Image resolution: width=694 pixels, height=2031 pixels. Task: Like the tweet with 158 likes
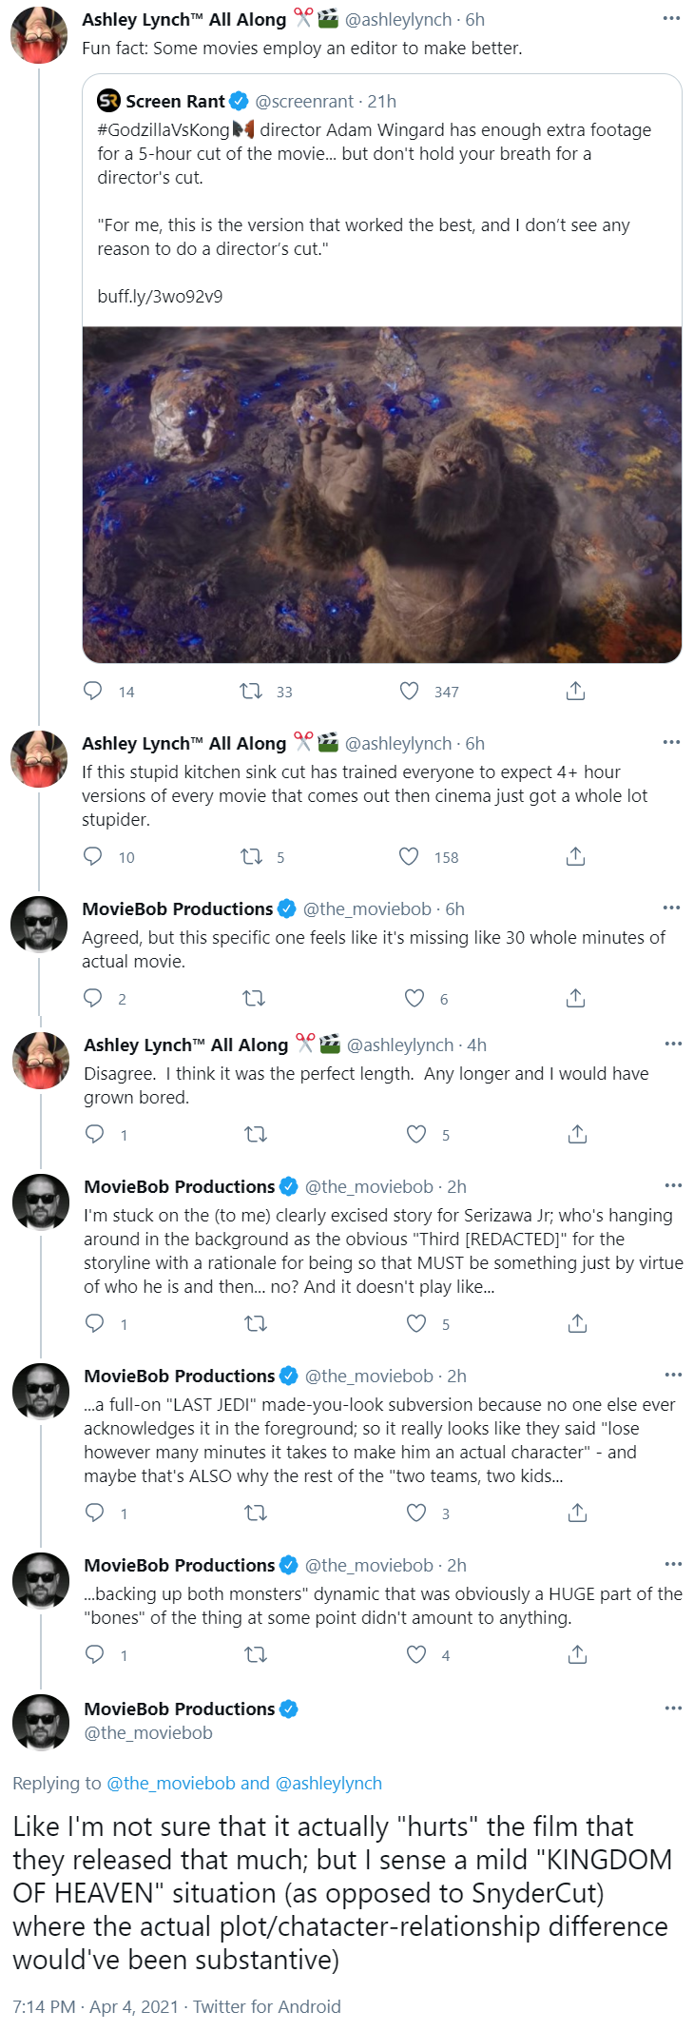pyautogui.click(x=409, y=856)
